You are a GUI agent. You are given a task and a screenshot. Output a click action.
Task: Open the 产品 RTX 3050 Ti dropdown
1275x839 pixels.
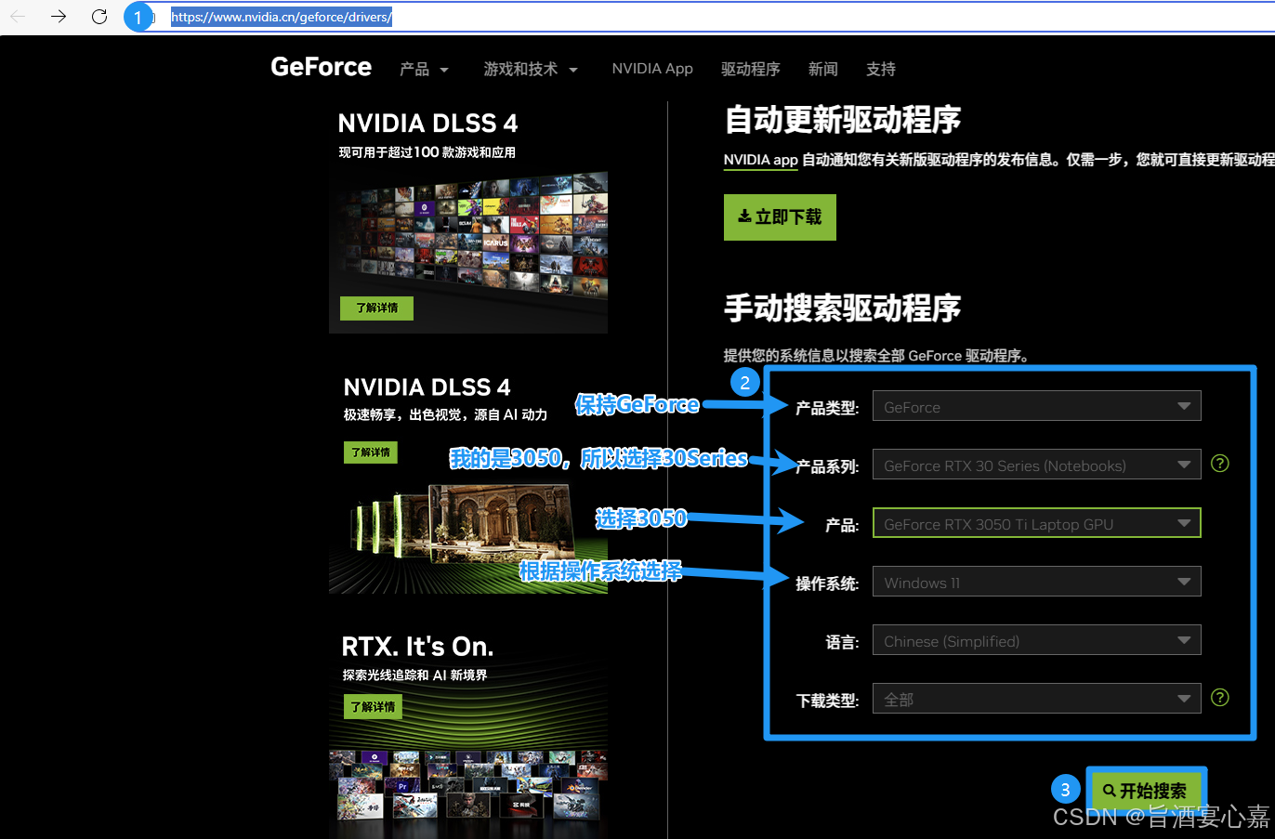pyautogui.click(x=1036, y=523)
